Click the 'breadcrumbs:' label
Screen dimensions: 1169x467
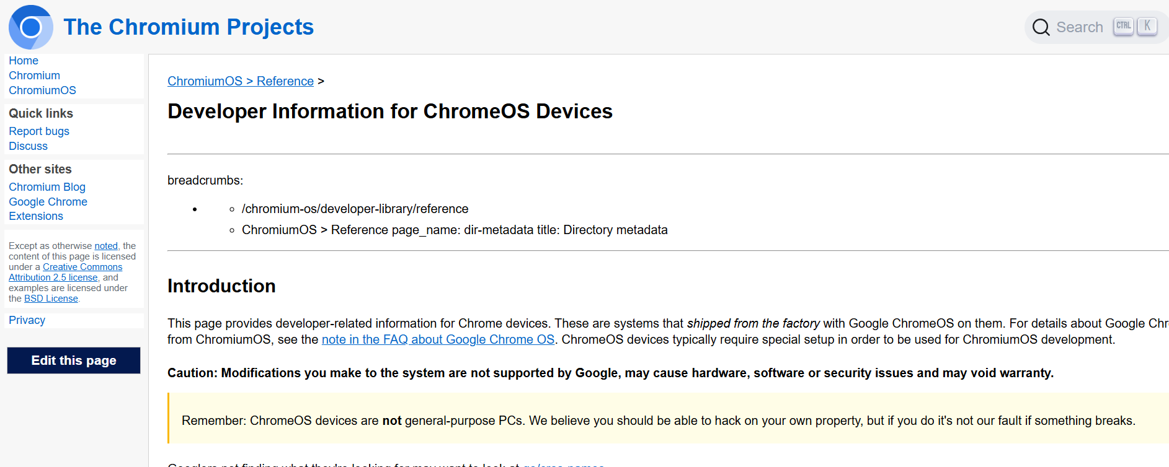coord(205,180)
